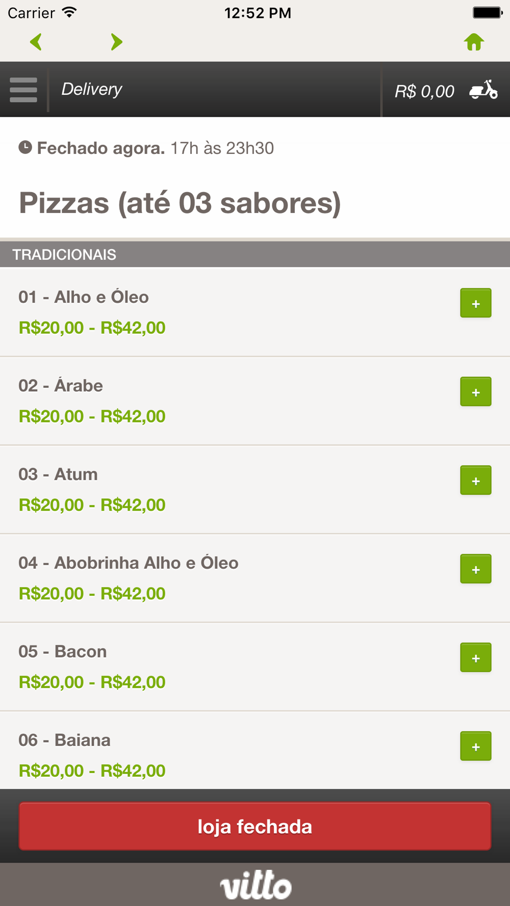The width and height of the screenshot is (510, 906).
Task: View the R$ 0,00 cart total
Action: pos(424,92)
